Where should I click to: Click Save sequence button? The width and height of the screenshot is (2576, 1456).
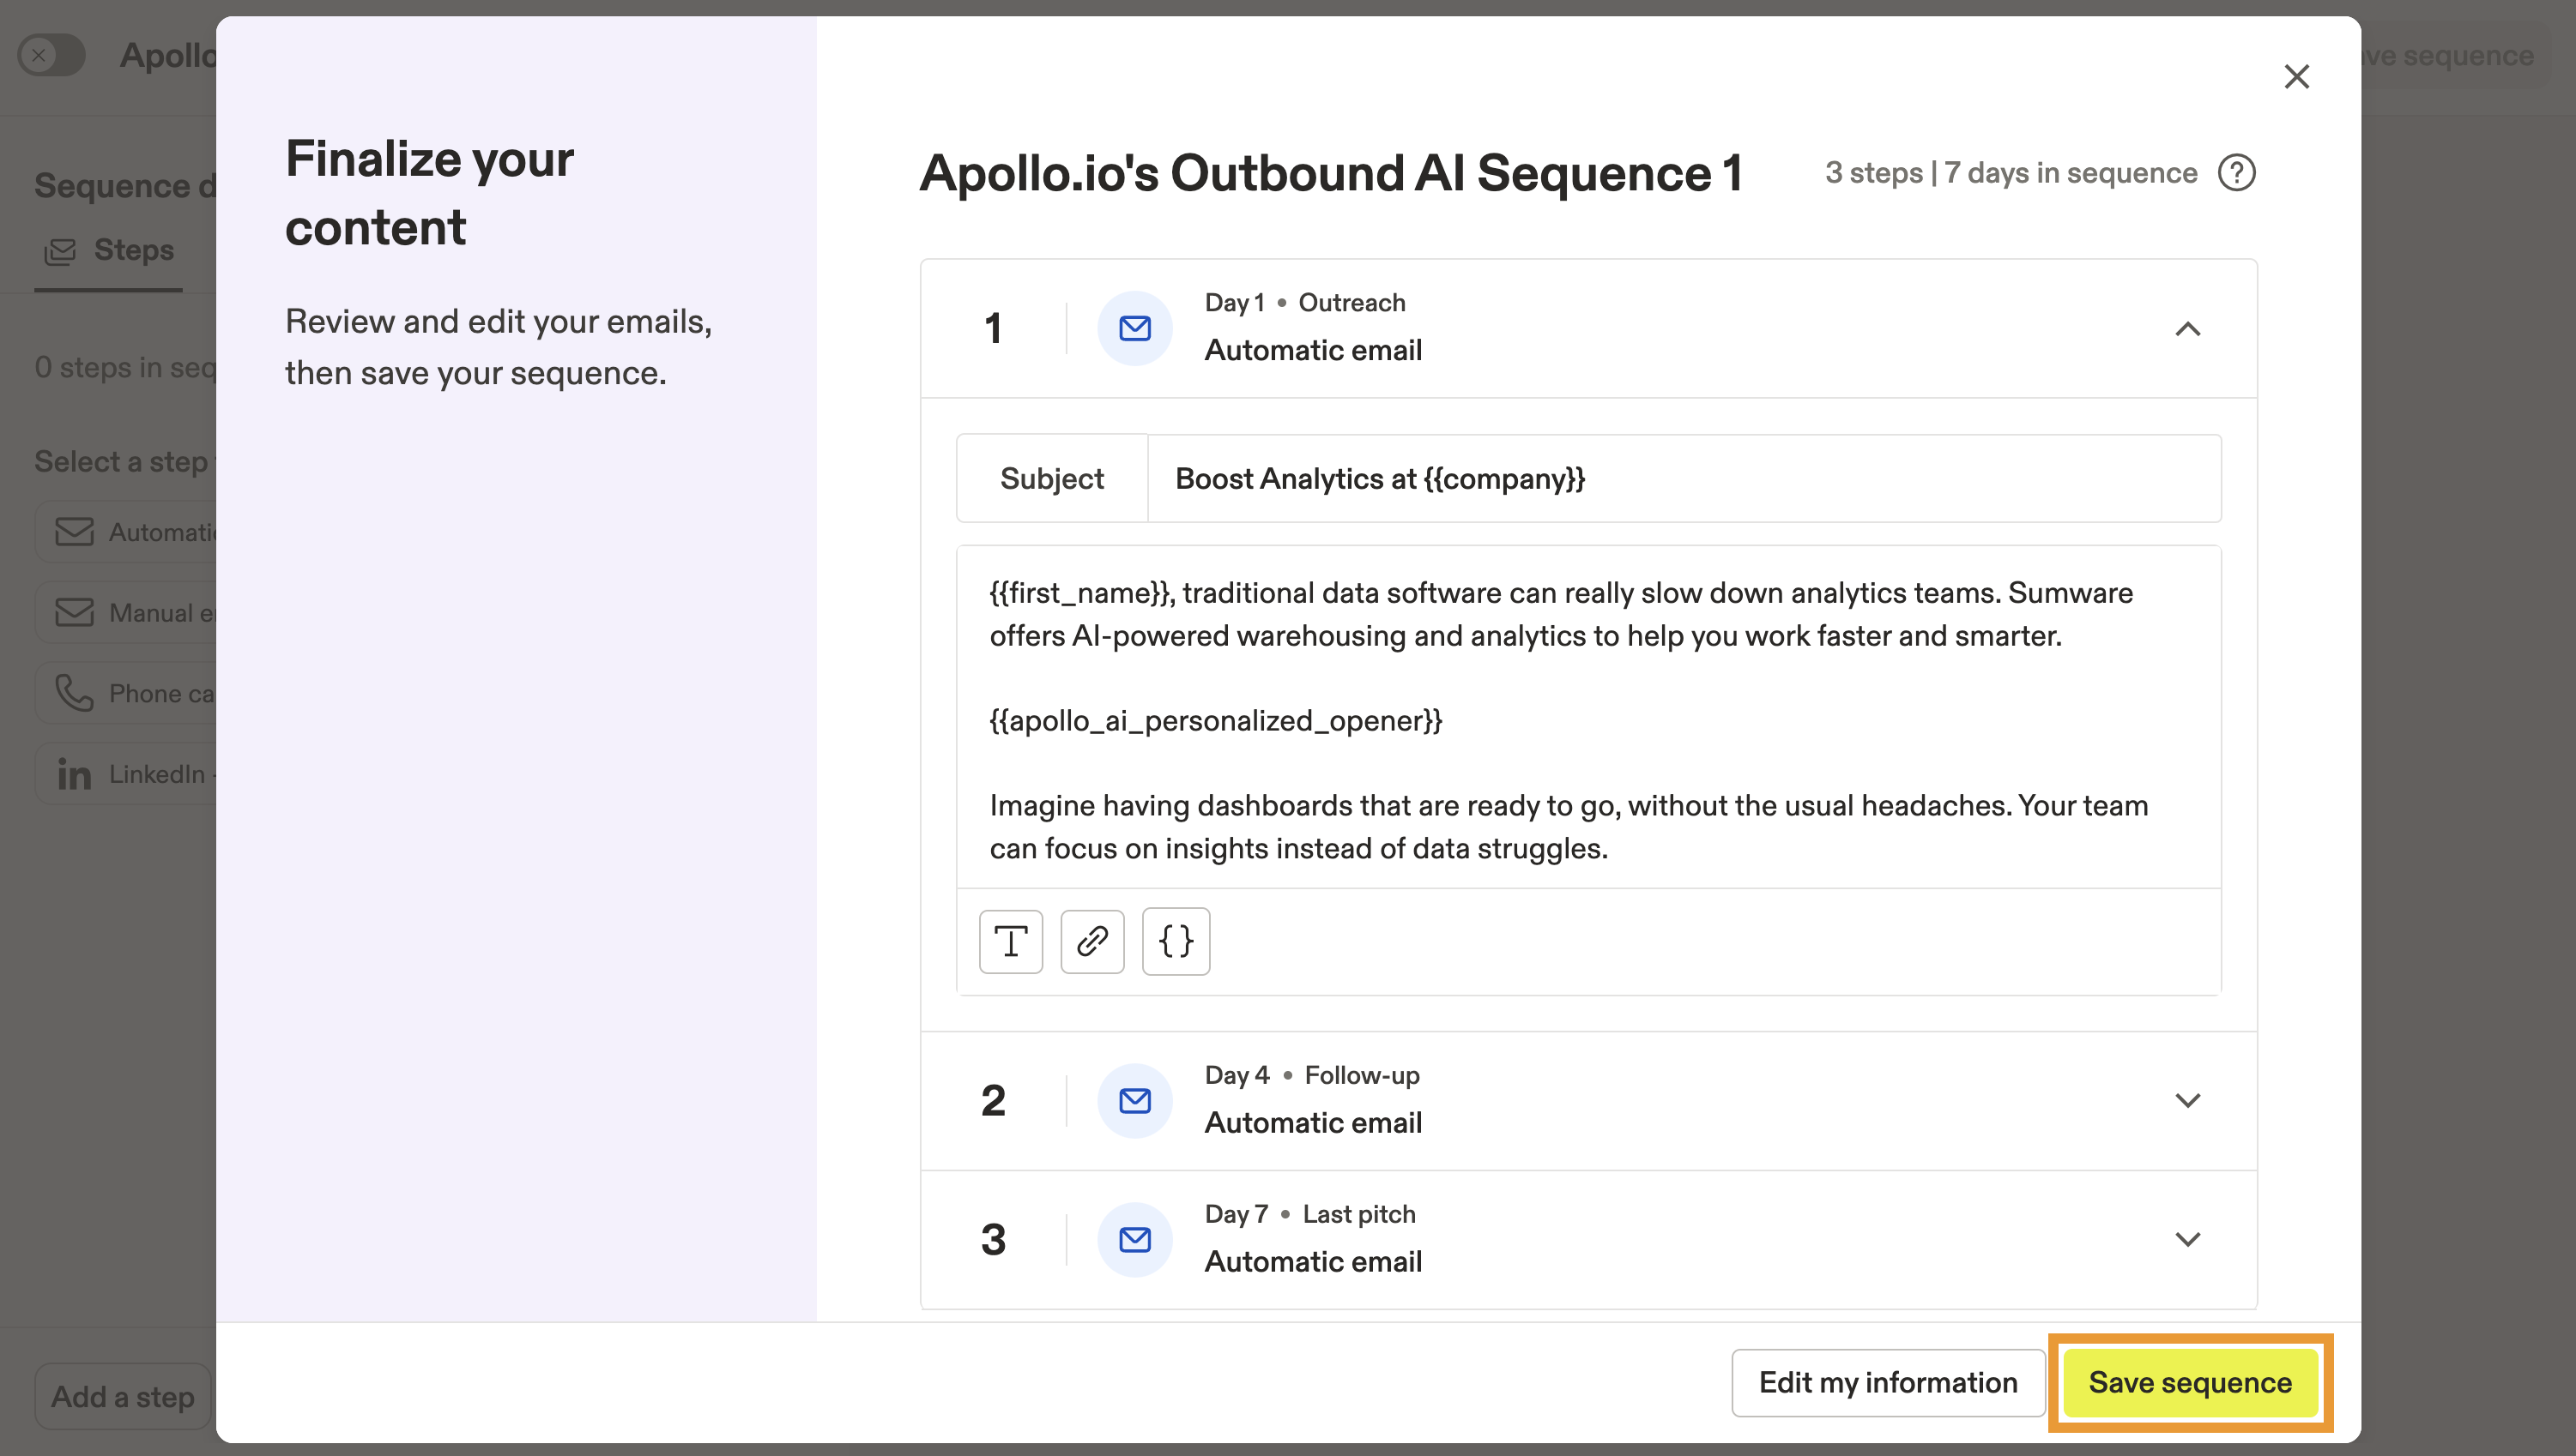tap(2190, 1383)
